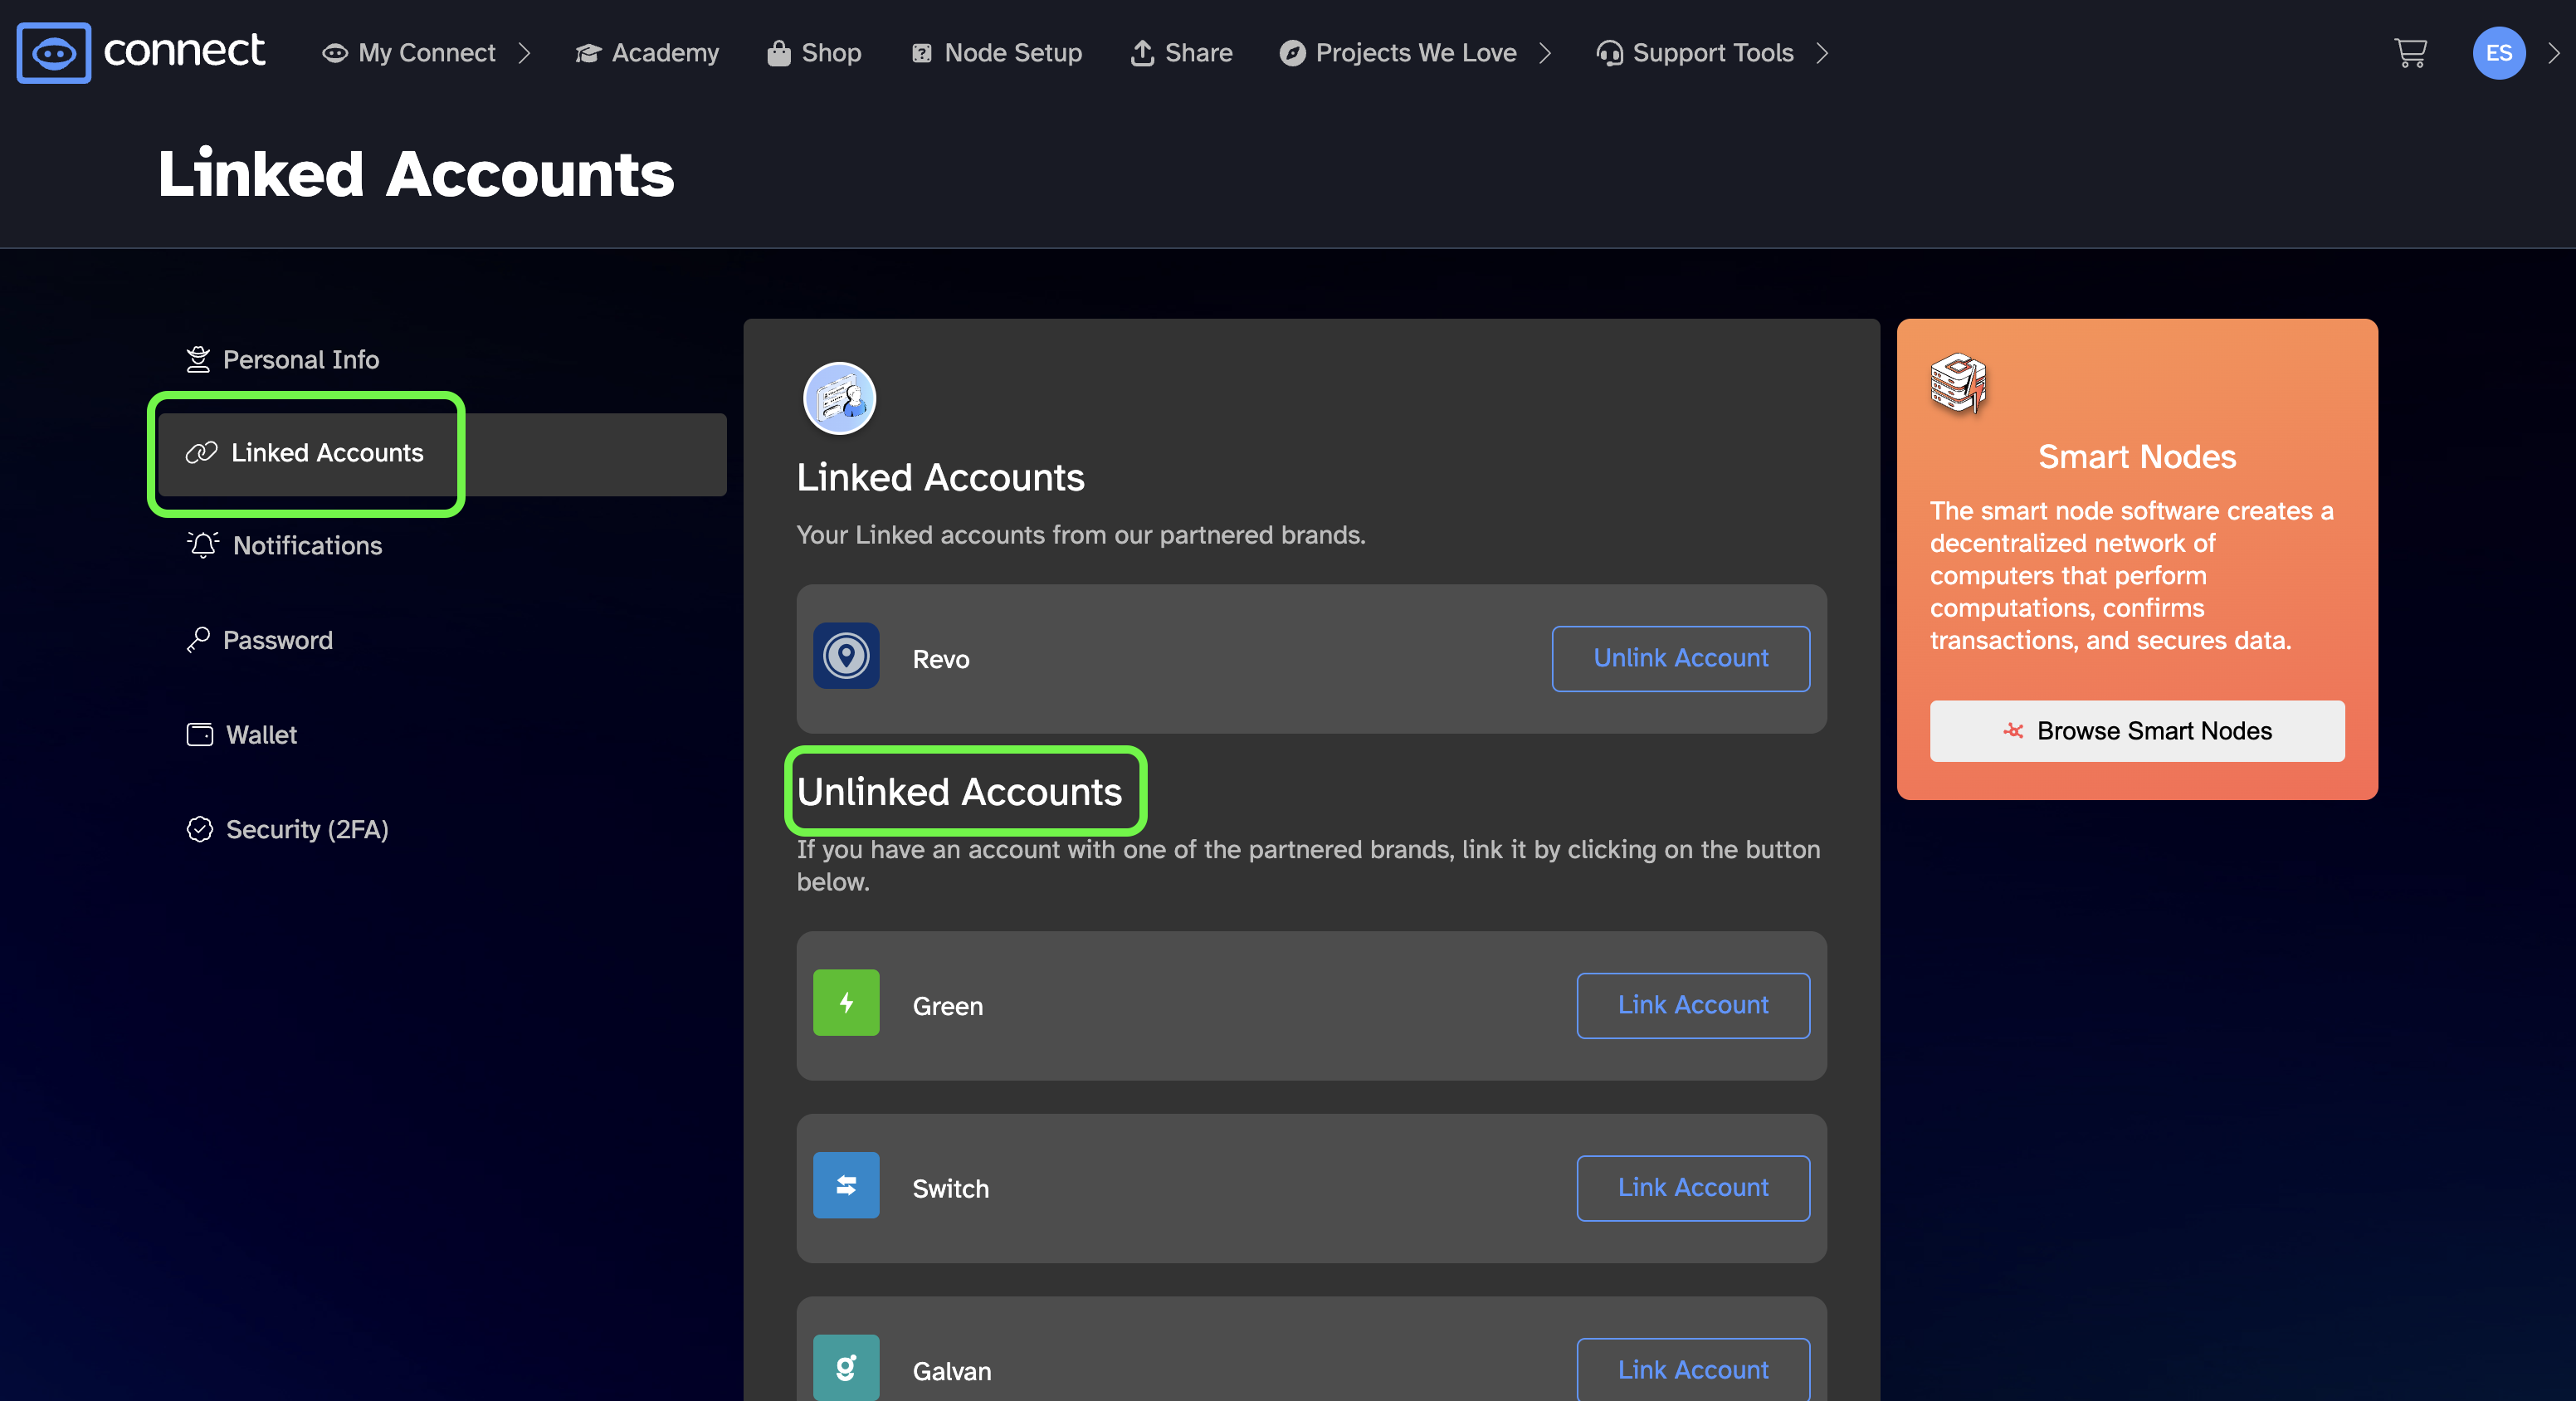
Task: Click the Security 2FA shield icon
Action: (200, 829)
